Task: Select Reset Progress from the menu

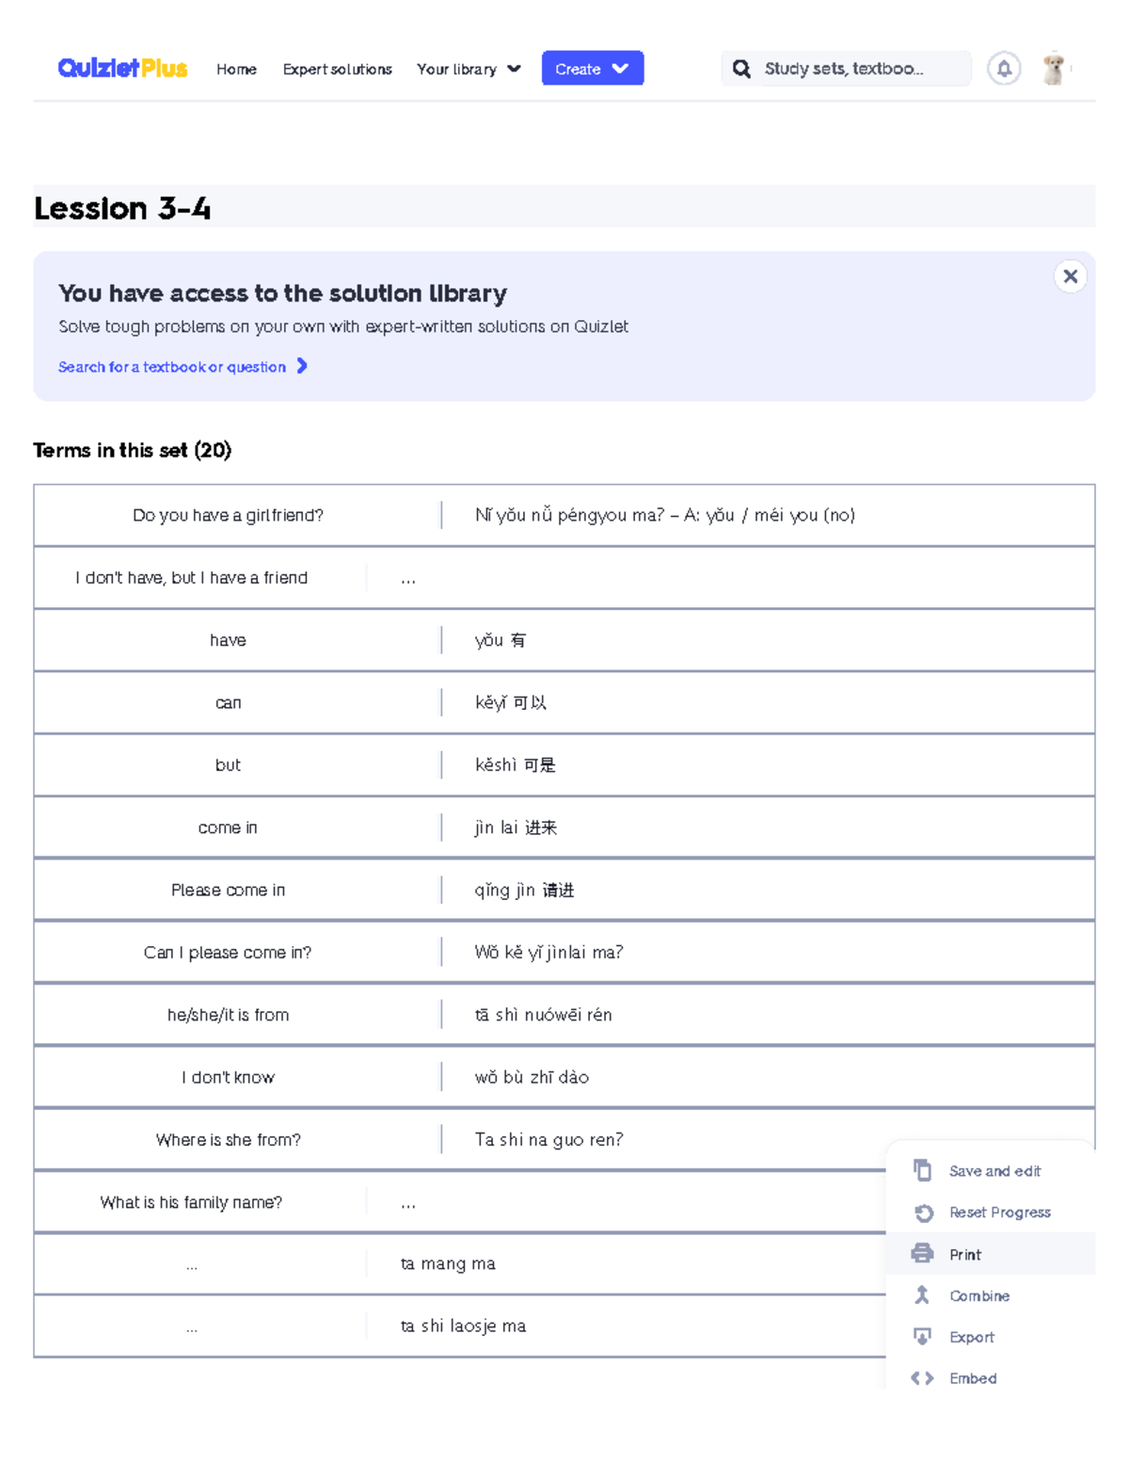Action: tap(999, 1212)
